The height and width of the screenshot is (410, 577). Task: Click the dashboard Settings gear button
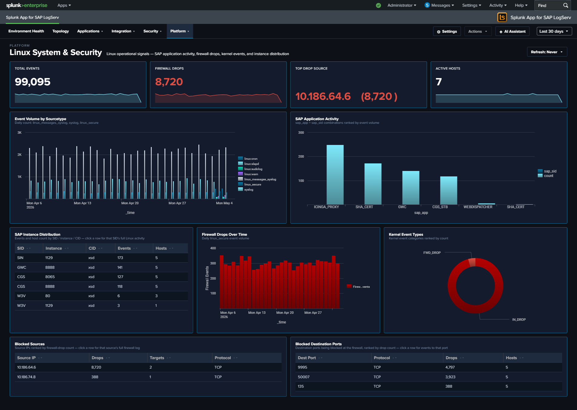pos(447,31)
